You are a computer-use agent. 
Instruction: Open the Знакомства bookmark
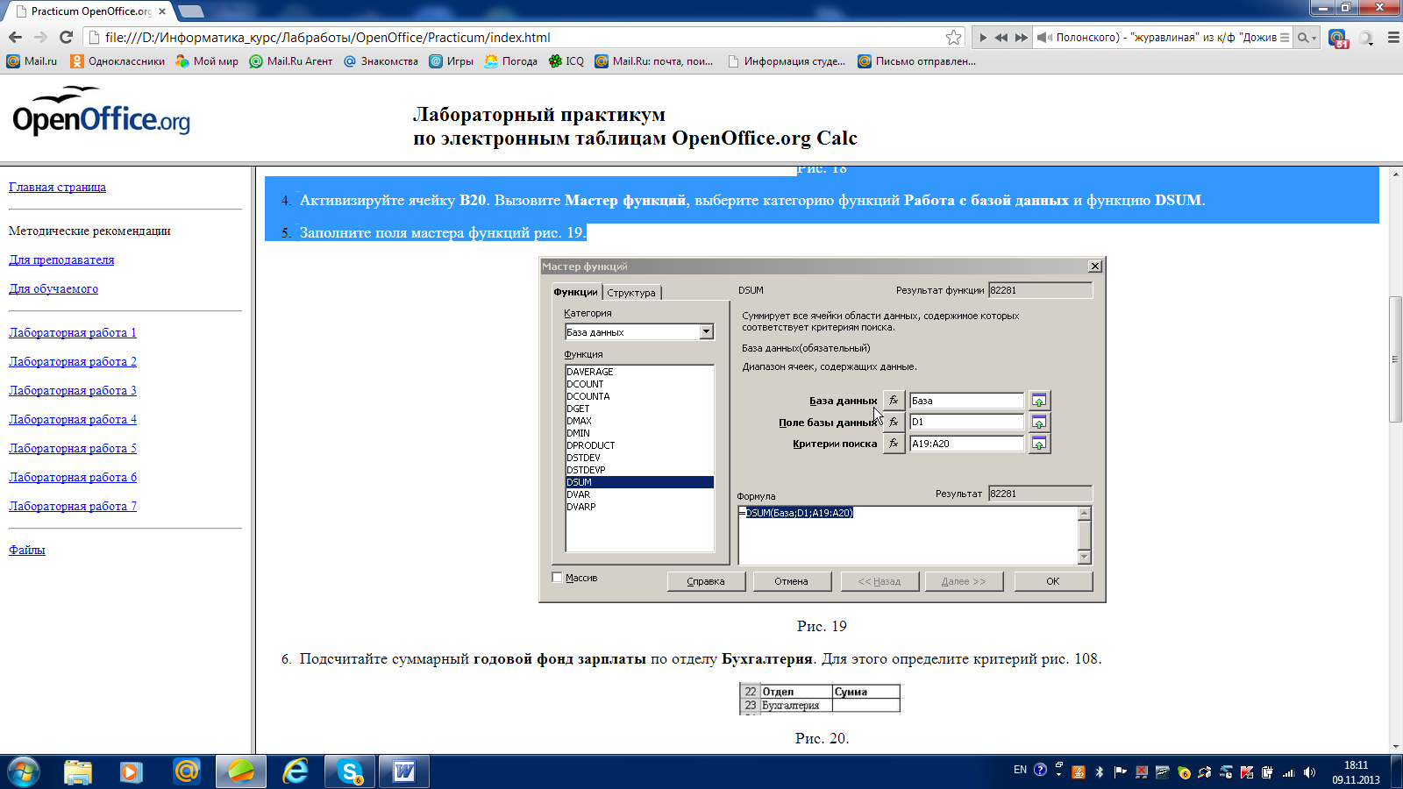click(x=381, y=61)
